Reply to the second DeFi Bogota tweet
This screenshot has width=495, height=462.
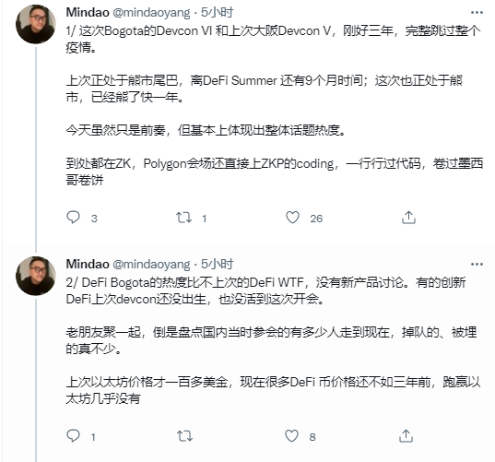click(73, 436)
